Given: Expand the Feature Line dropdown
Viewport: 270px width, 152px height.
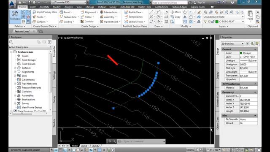Looking at the screenshot, I should (78, 17).
